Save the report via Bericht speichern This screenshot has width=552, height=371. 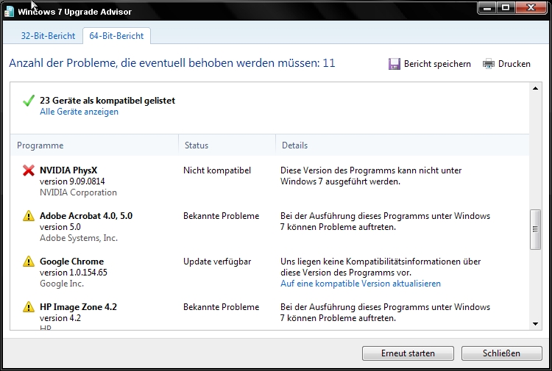tap(437, 64)
